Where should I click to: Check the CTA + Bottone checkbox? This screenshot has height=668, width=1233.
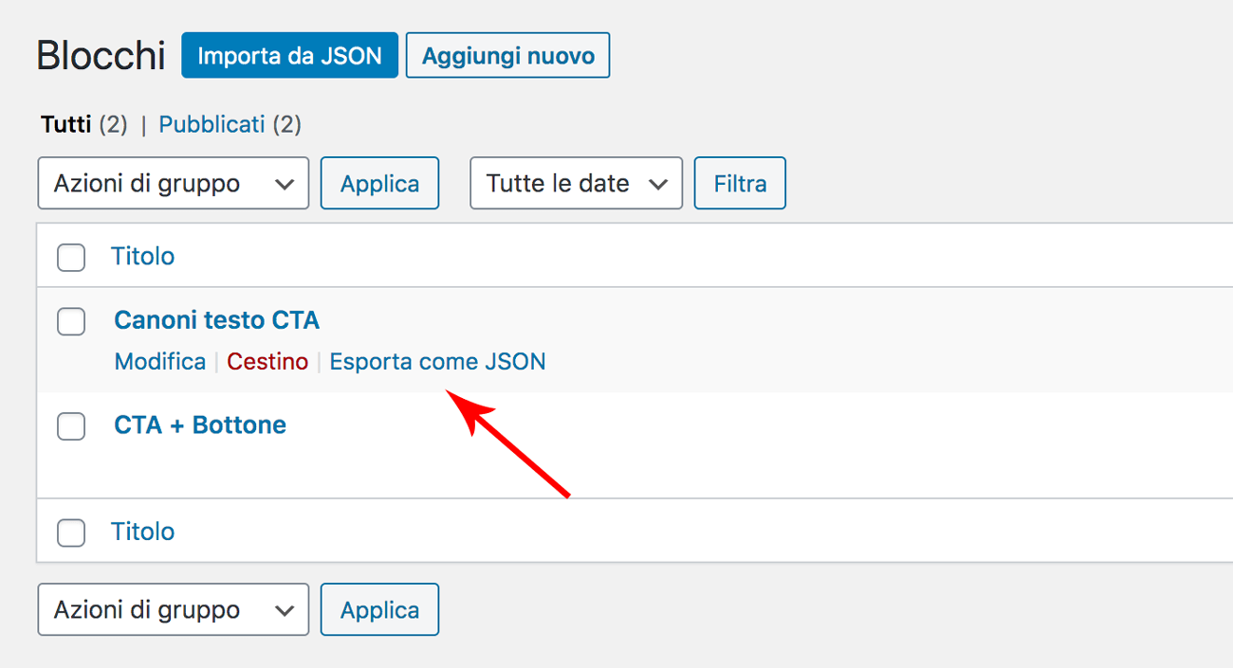pyautogui.click(x=71, y=426)
